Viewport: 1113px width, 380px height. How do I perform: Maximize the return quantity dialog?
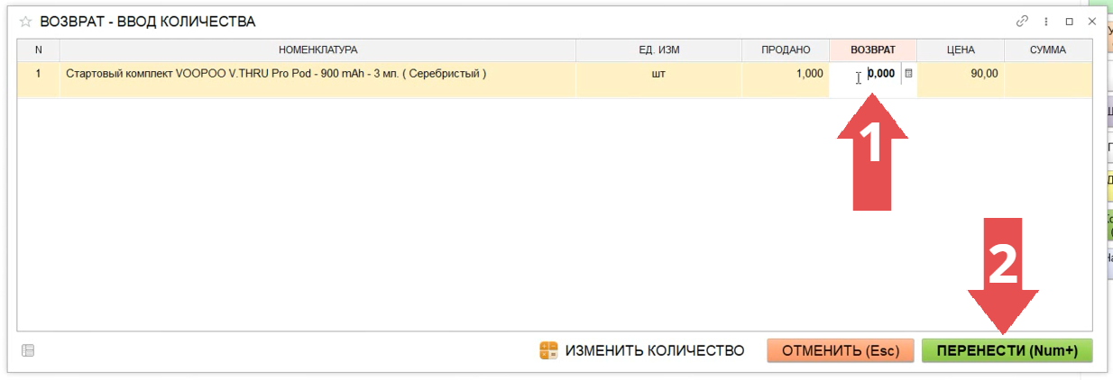coord(1069,21)
